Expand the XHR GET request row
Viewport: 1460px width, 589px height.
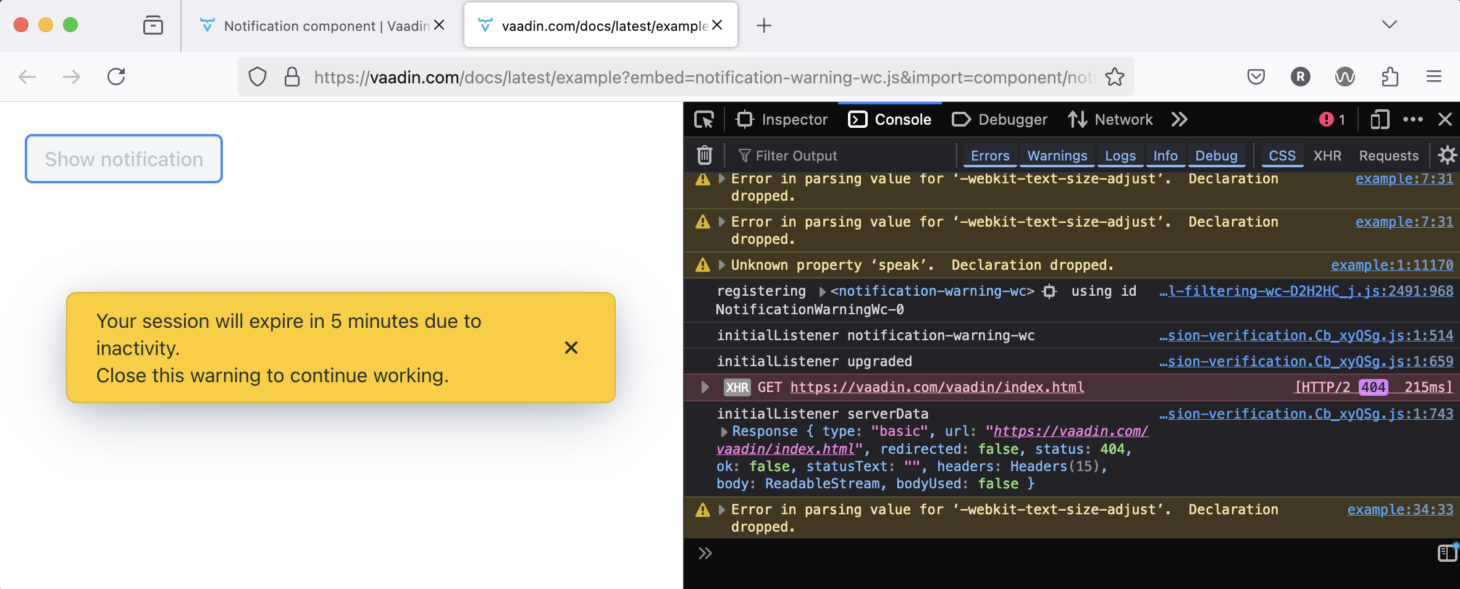(705, 387)
